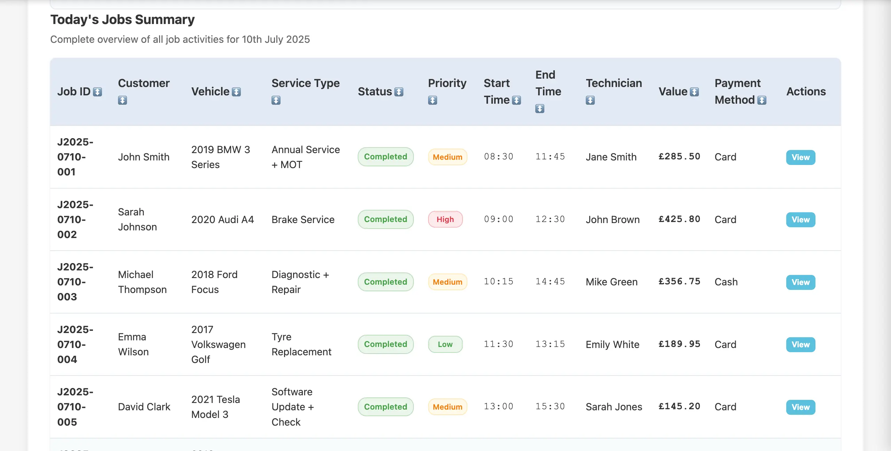Click technician Emily White
Image resolution: width=891 pixels, height=451 pixels.
pyautogui.click(x=613, y=345)
